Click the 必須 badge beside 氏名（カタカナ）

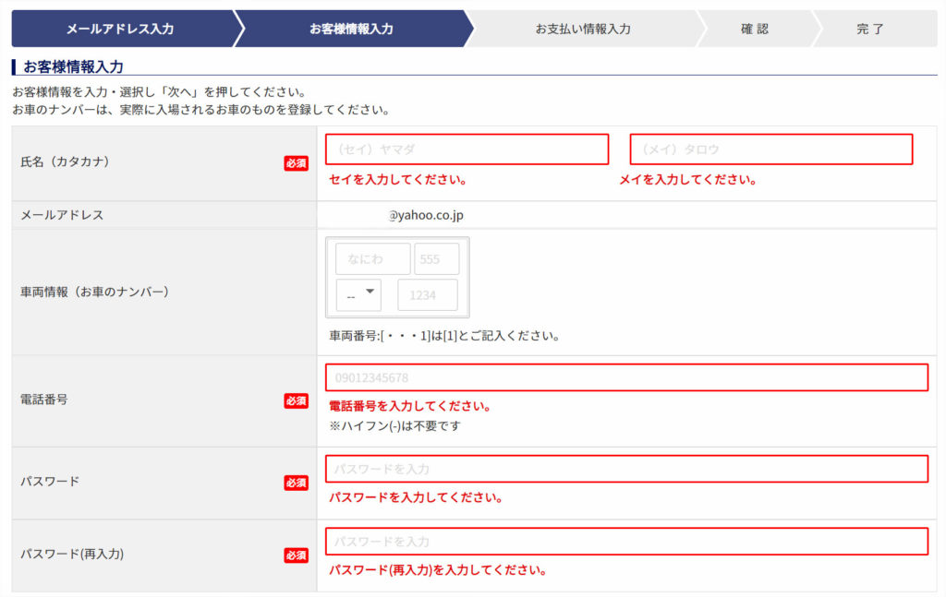pos(296,163)
